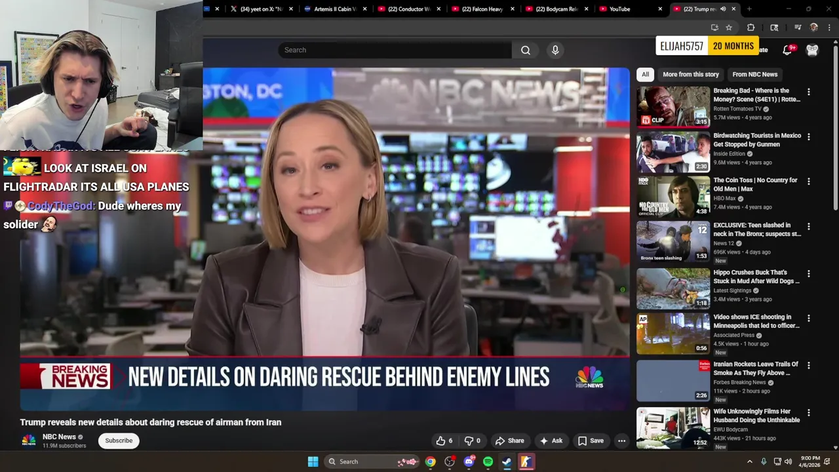
Task: Open the YouTube account avatar menu
Action: [812, 50]
